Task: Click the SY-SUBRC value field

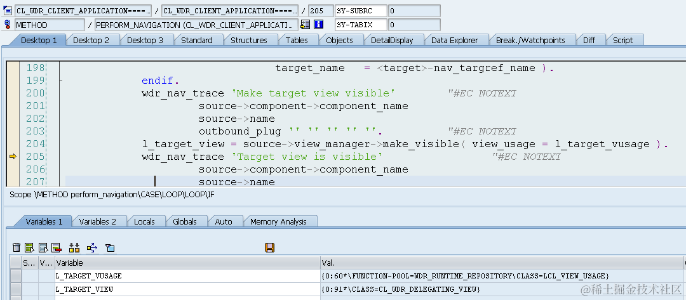Action: coord(414,11)
